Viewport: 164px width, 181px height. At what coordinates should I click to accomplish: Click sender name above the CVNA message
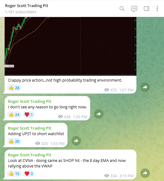click(29, 155)
